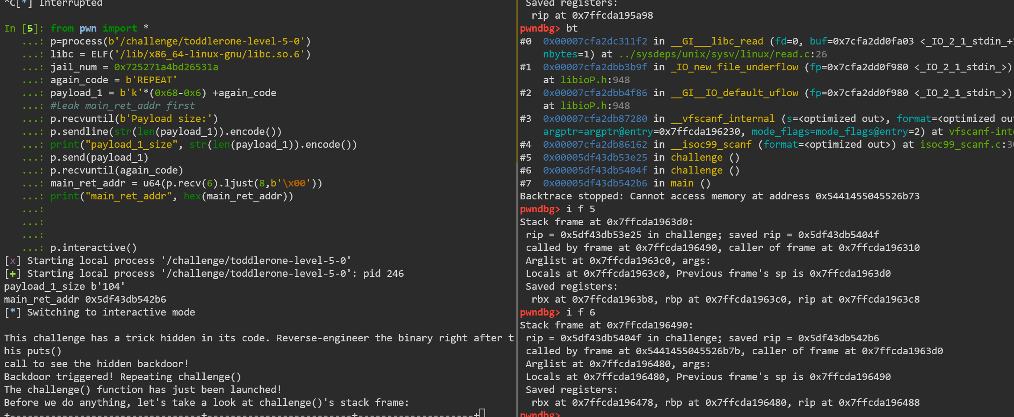Click 'call to see the hidden backdoor!'
The height and width of the screenshot is (417, 1014).
(x=96, y=364)
